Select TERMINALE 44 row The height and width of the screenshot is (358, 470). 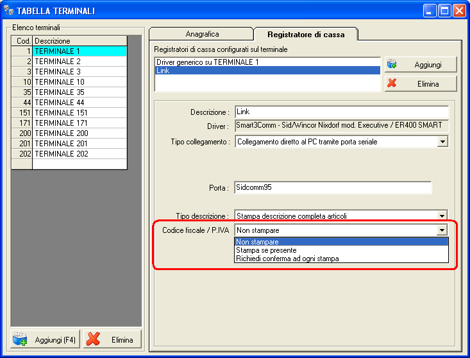(x=80, y=102)
